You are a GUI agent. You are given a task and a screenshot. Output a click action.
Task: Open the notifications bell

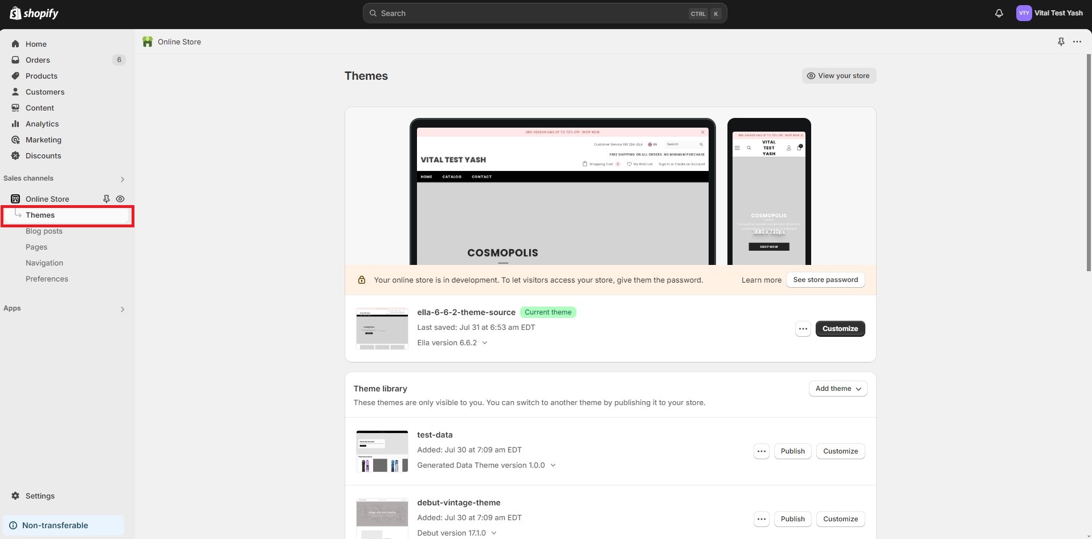[x=999, y=13]
